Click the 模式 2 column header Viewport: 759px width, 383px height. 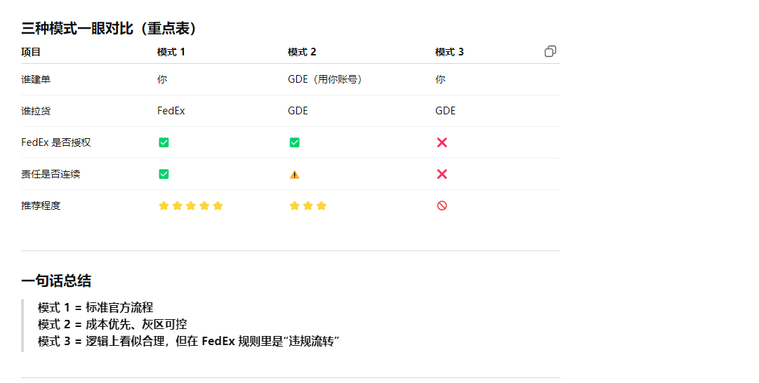point(302,52)
